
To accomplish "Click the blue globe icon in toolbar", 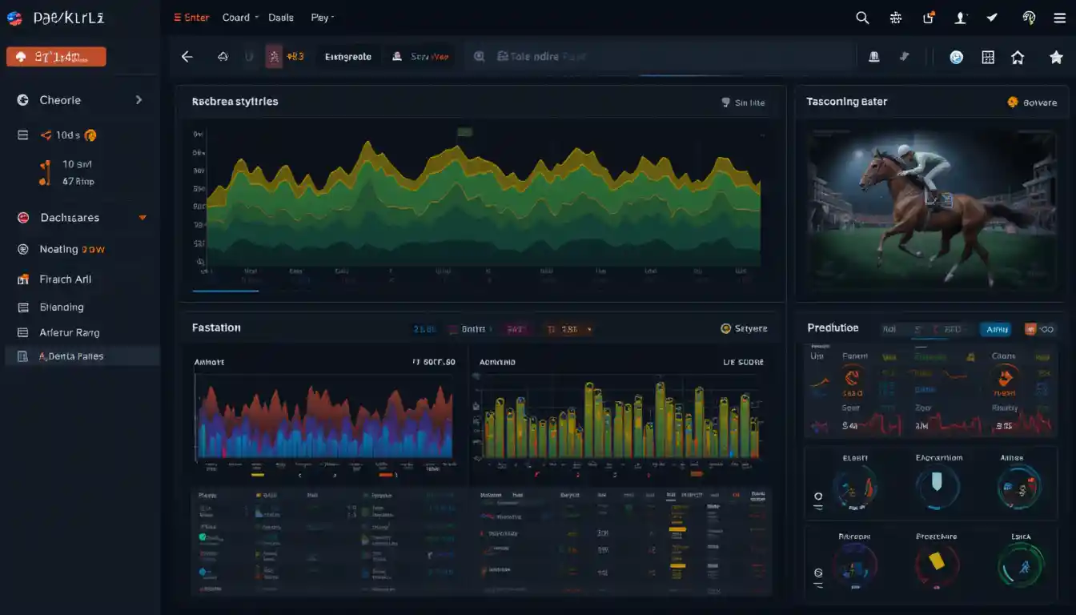I will click(956, 57).
